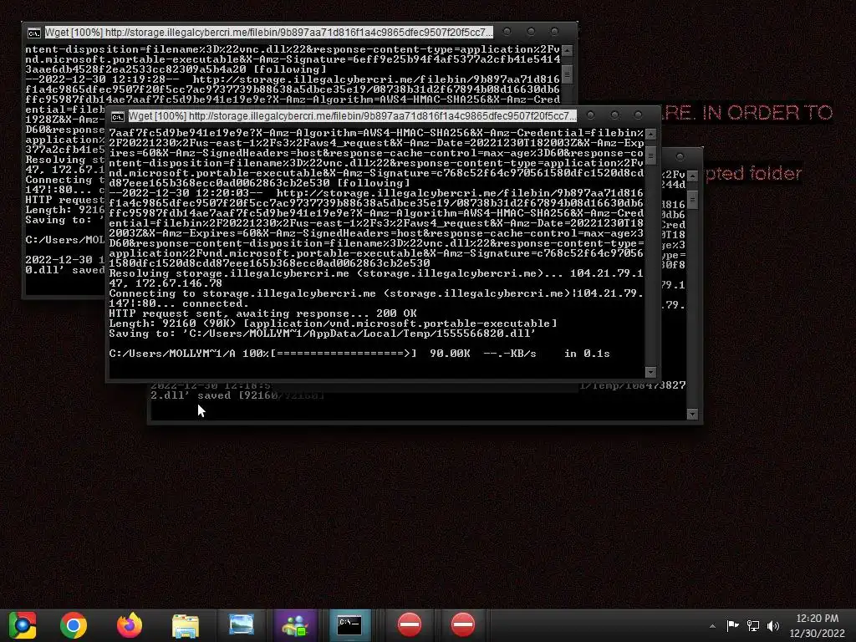Click the "Saving to:" Temp/1555566820.dll line
This screenshot has height=642, width=856.
pos(322,334)
